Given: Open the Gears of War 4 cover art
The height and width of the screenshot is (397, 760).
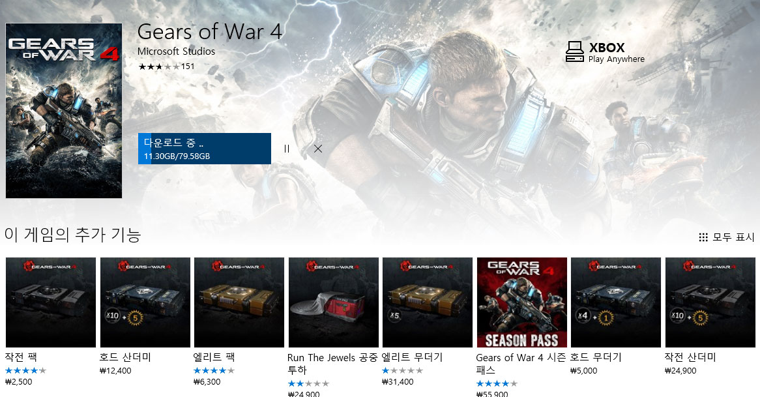Looking at the screenshot, I should click(x=64, y=111).
